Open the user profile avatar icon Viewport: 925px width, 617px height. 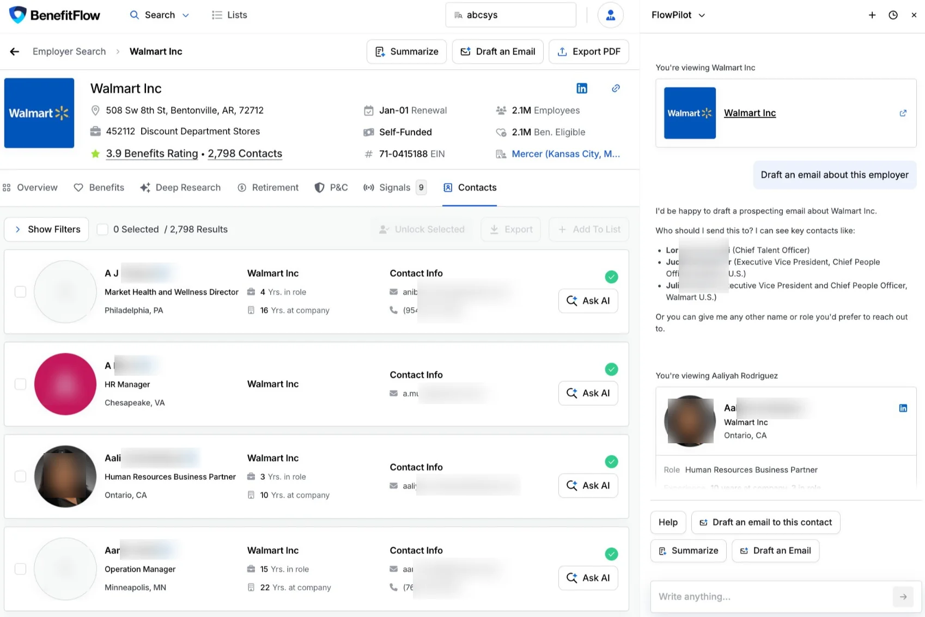(x=610, y=15)
